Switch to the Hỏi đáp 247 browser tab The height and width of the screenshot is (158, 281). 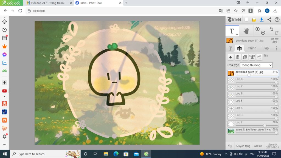coord(48,3)
